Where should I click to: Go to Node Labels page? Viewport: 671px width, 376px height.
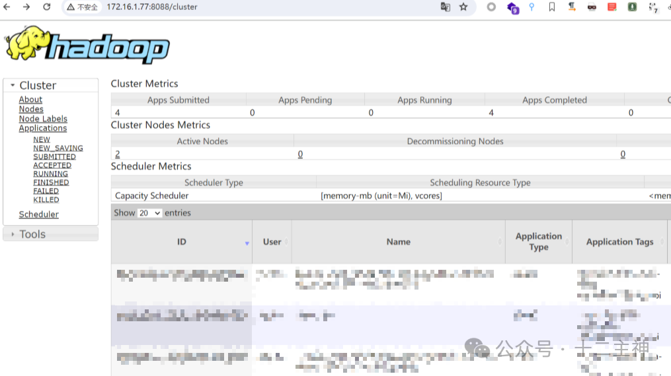pyautogui.click(x=43, y=119)
